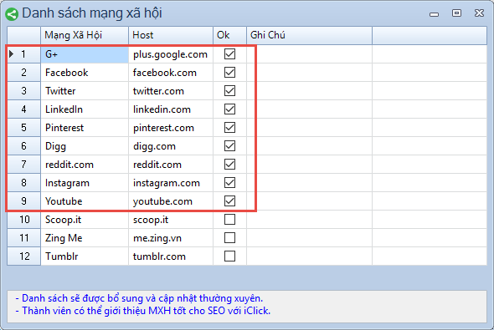Click the pinterest.com host cell
The height and width of the screenshot is (330, 494).
click(171, 128)
